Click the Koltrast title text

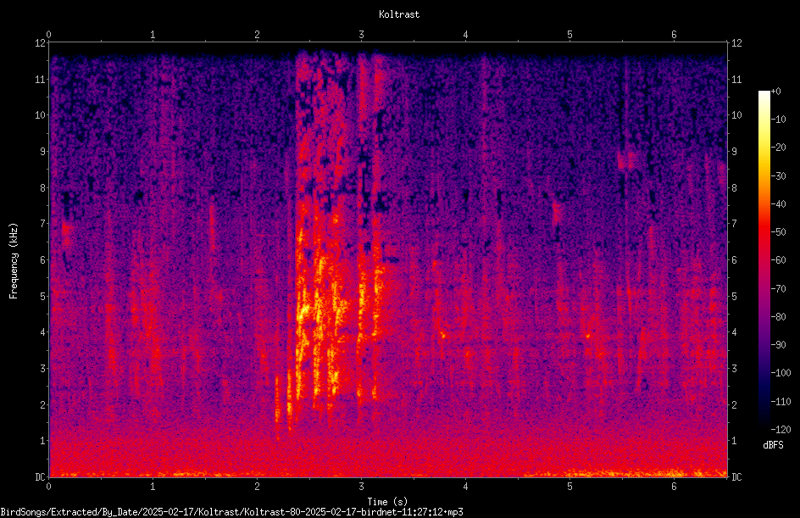coord(399,14)
